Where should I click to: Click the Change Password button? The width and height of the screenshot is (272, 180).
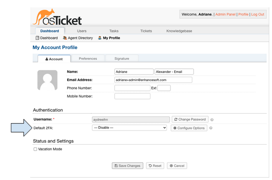coord(190,119)
